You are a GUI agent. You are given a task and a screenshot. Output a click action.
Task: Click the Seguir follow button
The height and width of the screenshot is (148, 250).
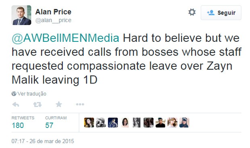[221, 12]
